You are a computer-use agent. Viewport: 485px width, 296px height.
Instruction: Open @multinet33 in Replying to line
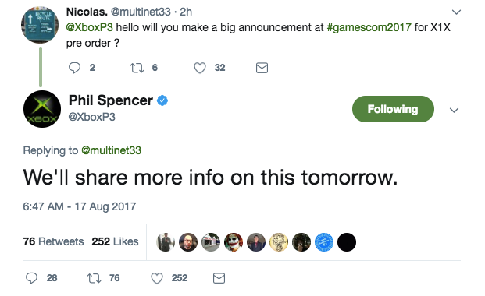(x=111, y=150)
